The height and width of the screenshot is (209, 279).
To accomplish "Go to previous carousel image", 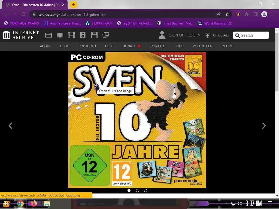I will pos(11,126).
